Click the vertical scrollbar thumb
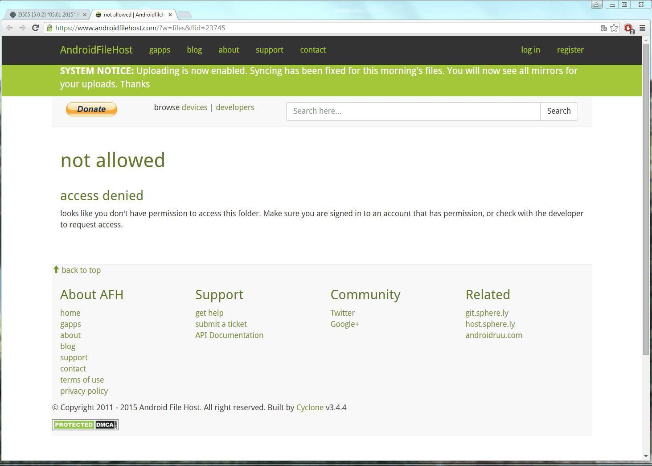 (646, 198)
